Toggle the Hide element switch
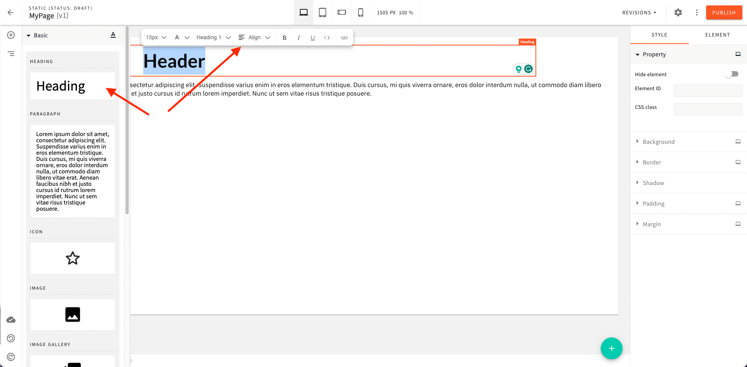The width and height of the screenshot is (747, 367). (731, 74)
